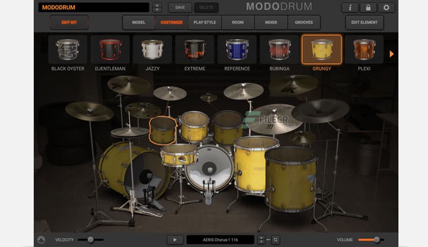Select the far-left china cymbal
The image size is (428, 247).
pyautogui.click(x=89, y=111)
